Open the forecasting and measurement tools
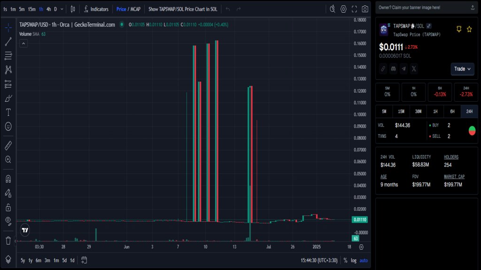This screenshot has height=270, width=481. point(8,84)
